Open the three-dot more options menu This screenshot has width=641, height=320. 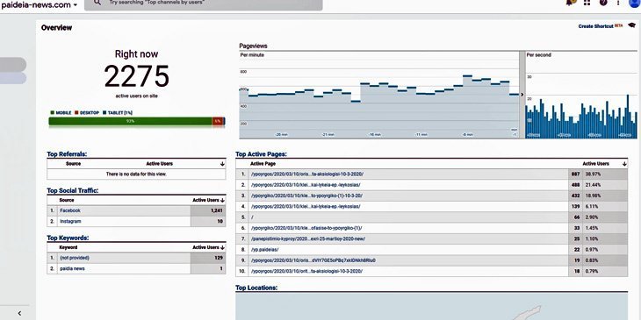point(618,3)
